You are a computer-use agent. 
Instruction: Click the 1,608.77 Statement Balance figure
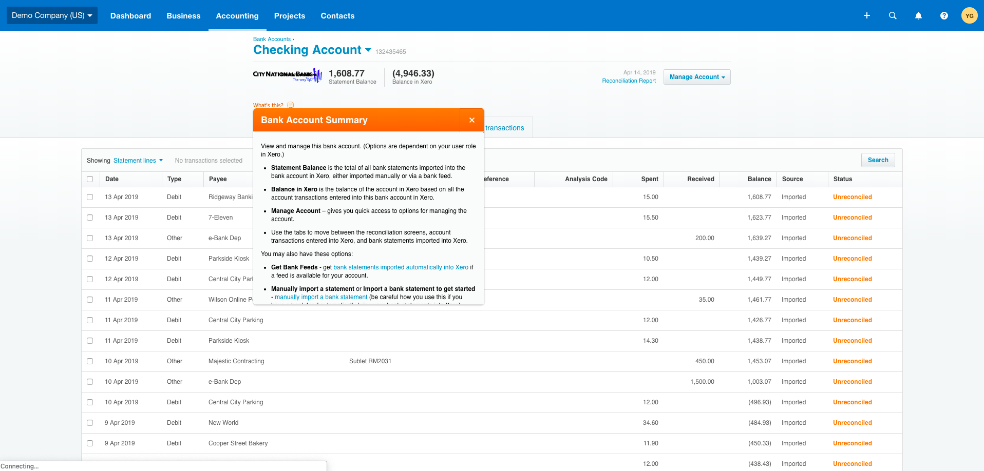pyautogui.click(x=347, y=73)
